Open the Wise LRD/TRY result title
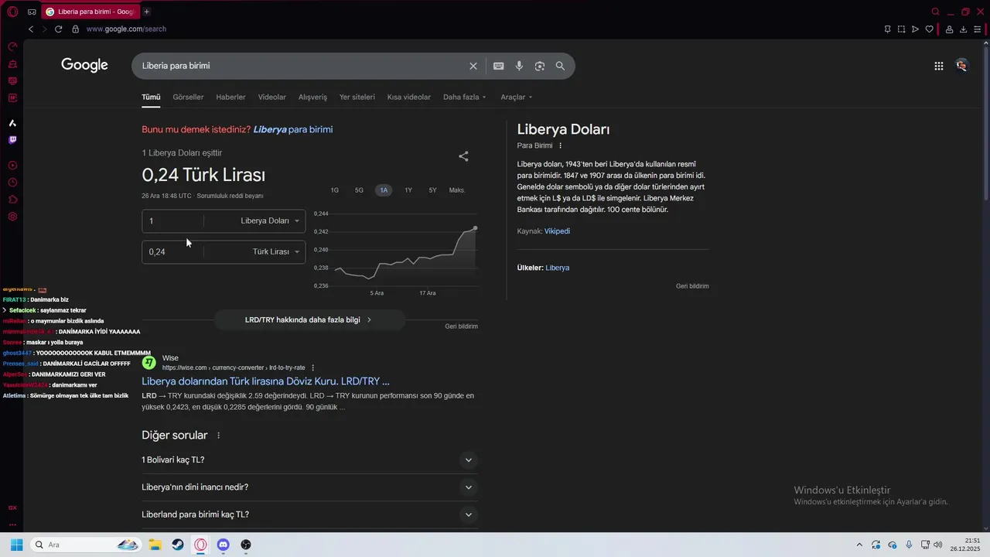The width and height of the screenshot is (990, 557). (265, 381)
